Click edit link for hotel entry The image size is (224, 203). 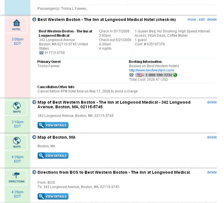click(x=202, y=20)
